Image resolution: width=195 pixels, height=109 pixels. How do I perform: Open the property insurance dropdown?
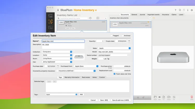[x=76, y=71]
